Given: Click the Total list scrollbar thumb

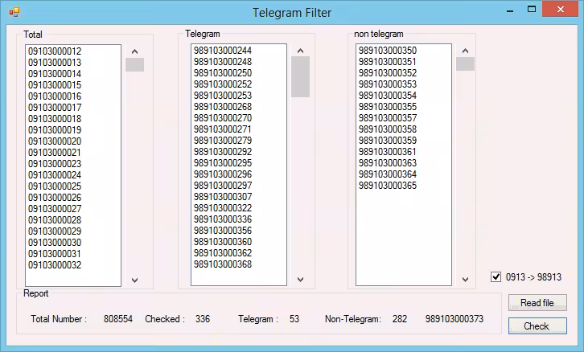Looking at the screenshot, I should coord(135,64).
